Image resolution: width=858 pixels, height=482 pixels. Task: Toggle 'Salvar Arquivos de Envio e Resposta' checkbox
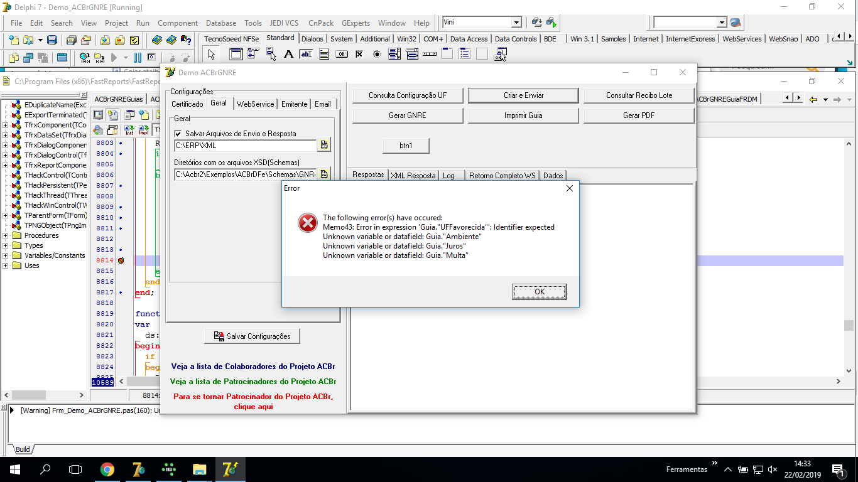click(178, 134)
